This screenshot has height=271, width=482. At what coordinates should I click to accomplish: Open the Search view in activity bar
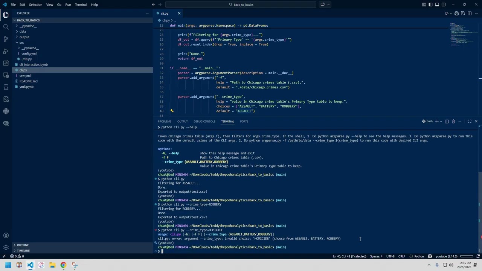[x=6, y=27]
